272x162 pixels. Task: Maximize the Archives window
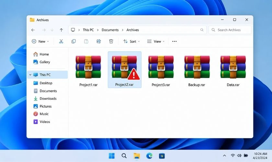pyautogui.click(x=234, y=20)
